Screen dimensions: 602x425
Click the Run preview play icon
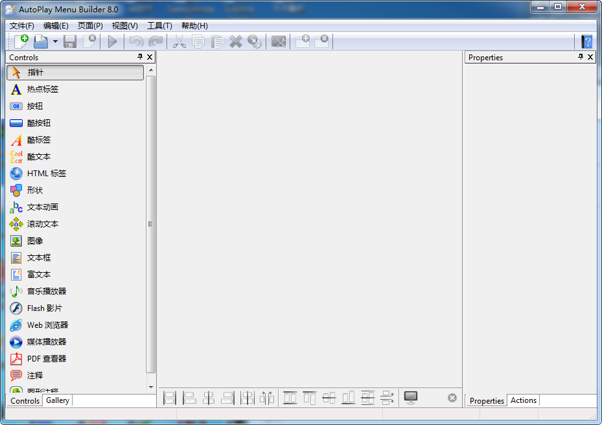coord(113,41)
